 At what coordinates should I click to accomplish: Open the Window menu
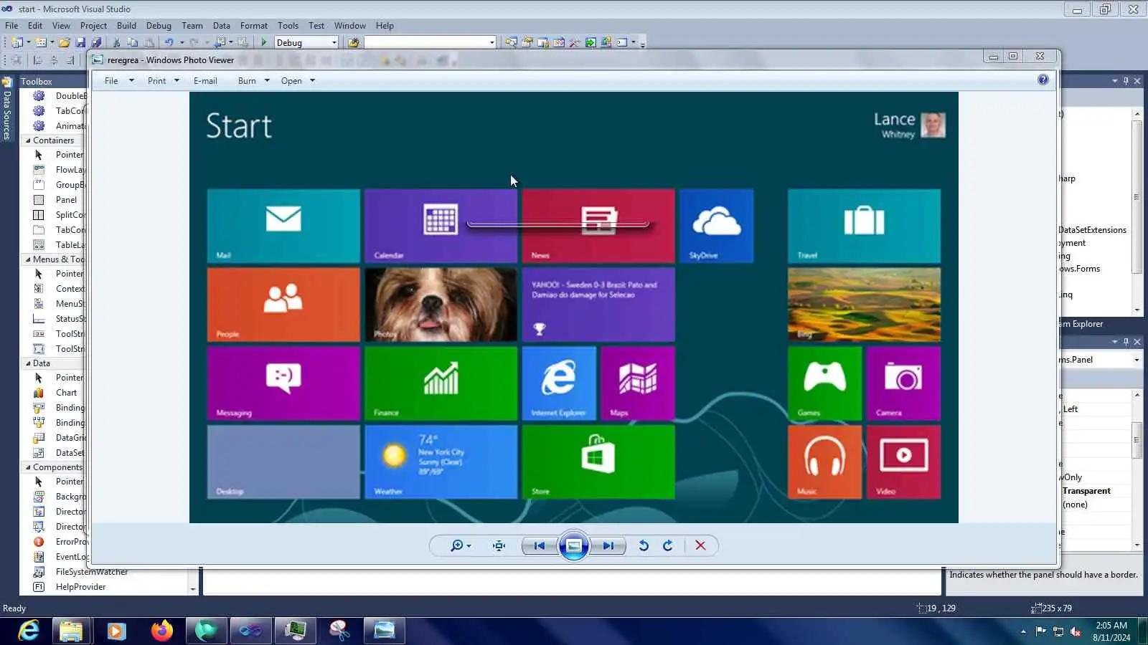[x=350, y=26]
